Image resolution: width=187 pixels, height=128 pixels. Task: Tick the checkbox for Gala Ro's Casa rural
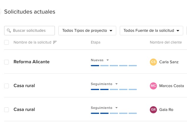pyautogui.click(x=6, y=109)
